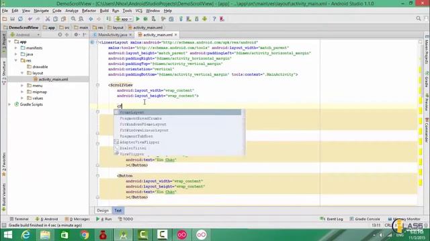
Task: Open Chrome from the taskbar
Action: tap(85, 235)
